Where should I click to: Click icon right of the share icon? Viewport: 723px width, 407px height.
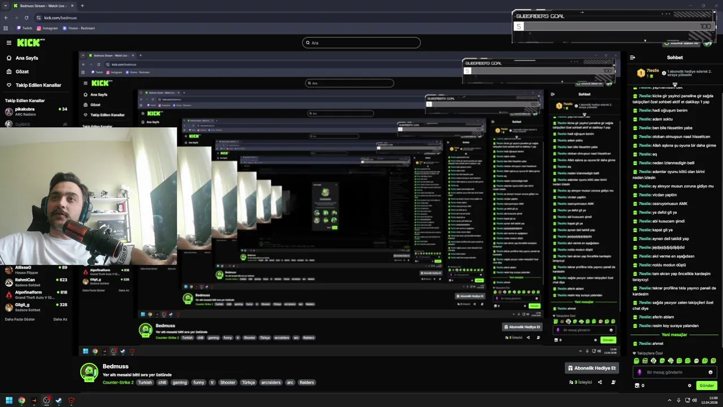coord(613,382)
